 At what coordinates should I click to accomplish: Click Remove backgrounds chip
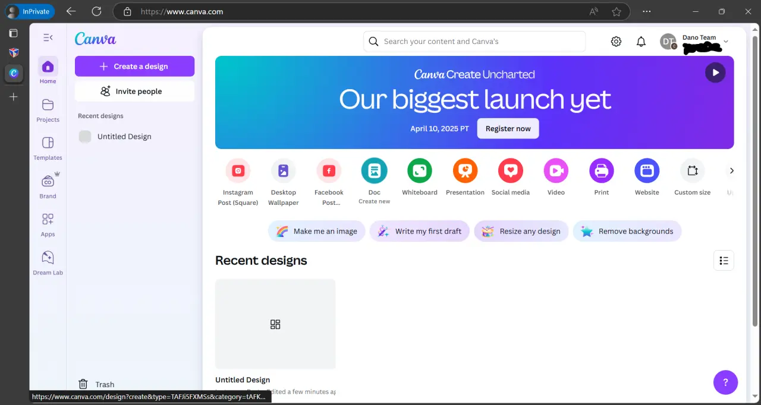pos(627,232)
